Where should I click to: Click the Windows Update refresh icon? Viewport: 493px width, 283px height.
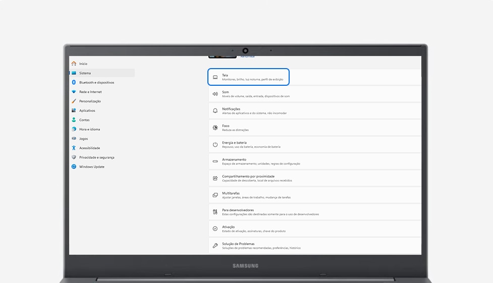(x=74, y=166)
